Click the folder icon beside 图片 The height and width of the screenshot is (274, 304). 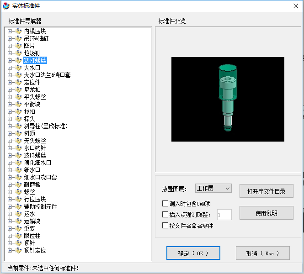[x=18, y=46]
